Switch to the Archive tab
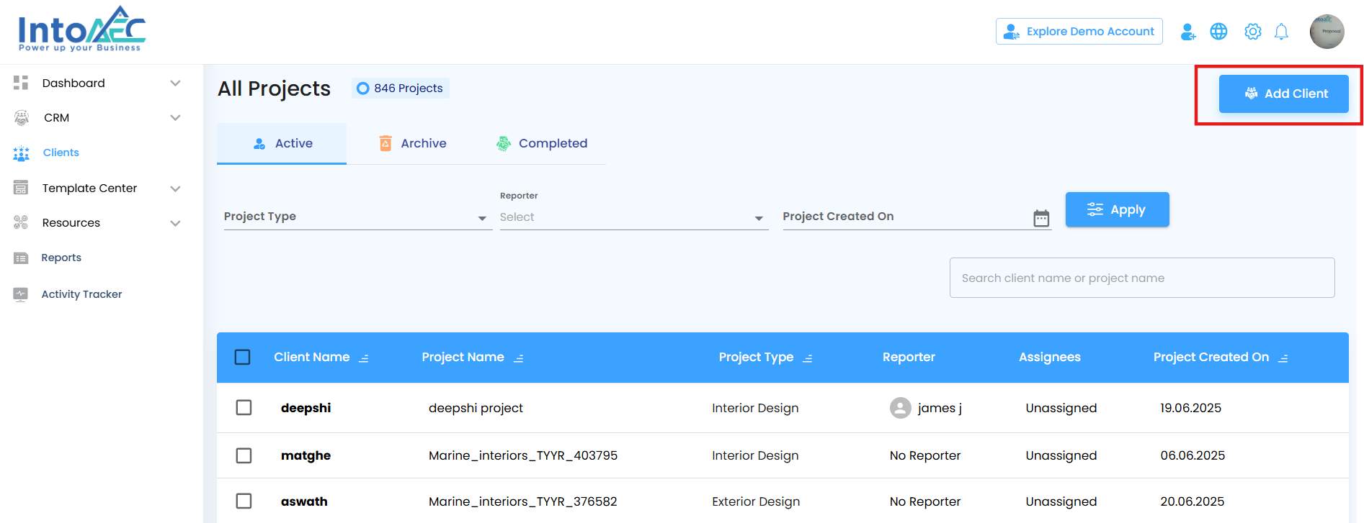Viewport: 1364px width, 523px height. (x=413, y=143)
